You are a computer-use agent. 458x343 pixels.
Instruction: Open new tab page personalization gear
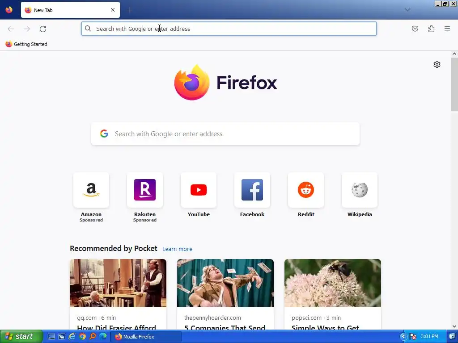coord(437,64)
